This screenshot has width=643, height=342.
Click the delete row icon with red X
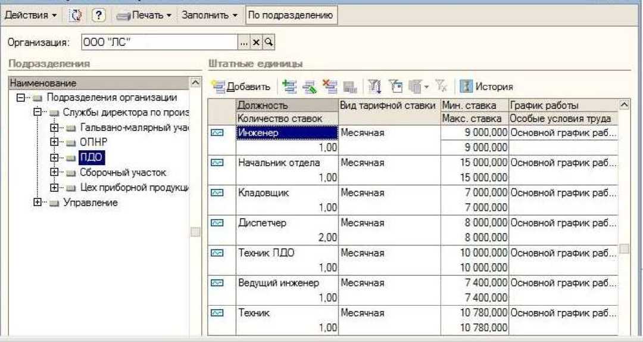coord(329,87)
